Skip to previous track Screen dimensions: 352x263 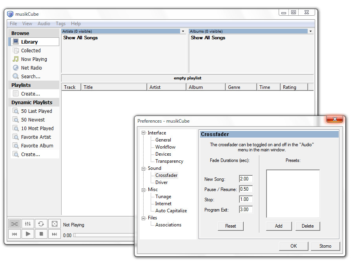(15, 234)
